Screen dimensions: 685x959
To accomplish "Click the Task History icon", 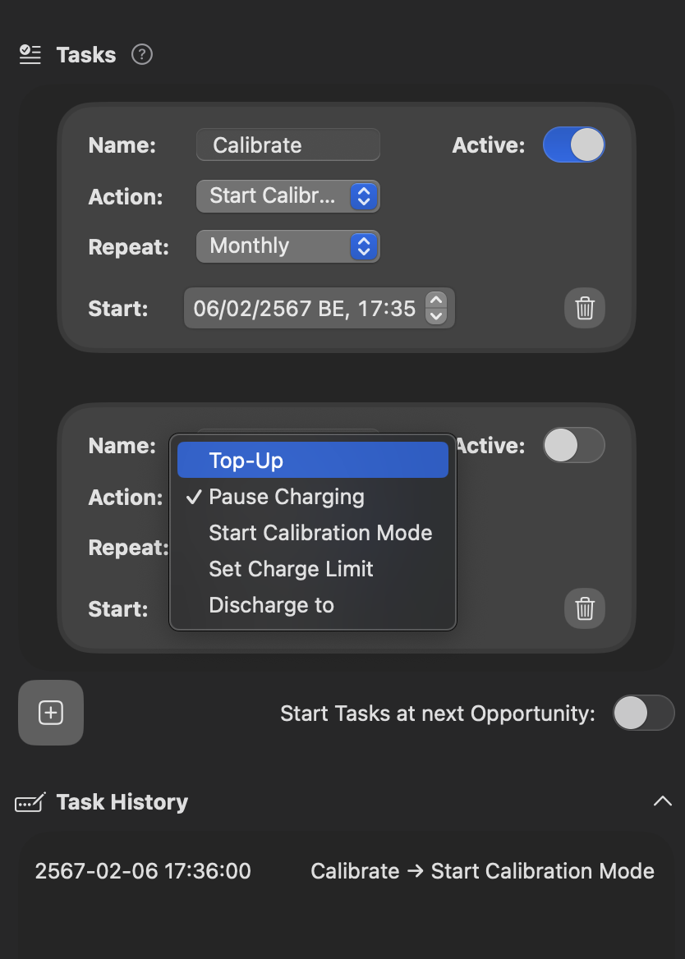I will [30, 802].
